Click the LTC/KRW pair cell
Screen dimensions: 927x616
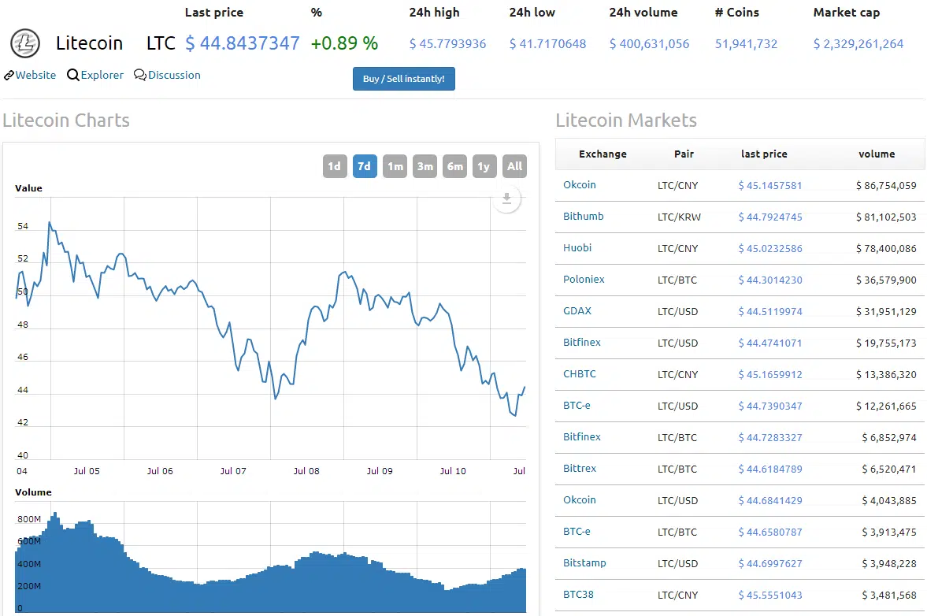tap(679, 217)
